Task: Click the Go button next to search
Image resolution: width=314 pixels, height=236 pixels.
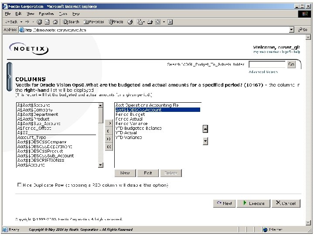Action: click(x=291, y=64)
